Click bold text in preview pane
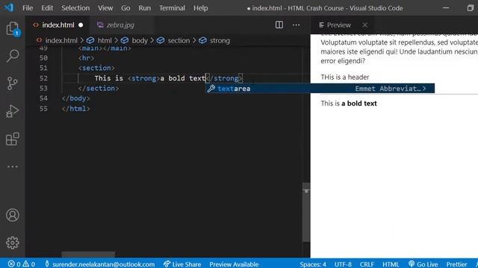Image resolution: width=478 pixels, height=268 pixels. (359, 103)
